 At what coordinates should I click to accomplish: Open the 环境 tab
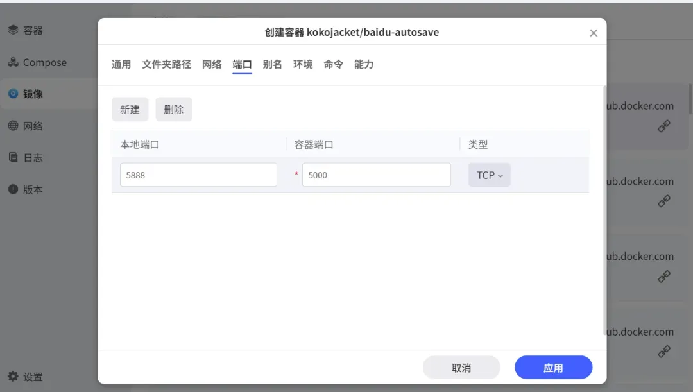pos(303,64)
